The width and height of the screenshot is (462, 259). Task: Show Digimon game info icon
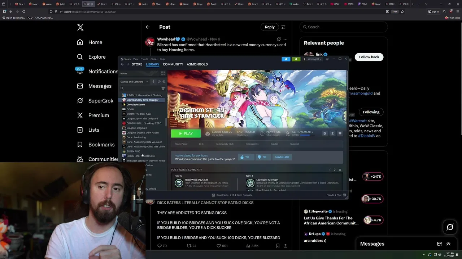coord(332,133)
